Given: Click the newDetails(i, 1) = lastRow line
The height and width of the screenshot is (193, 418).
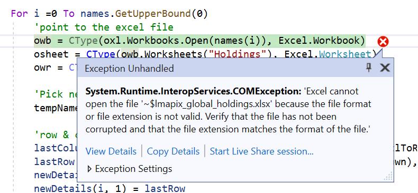Looking at the screenshot, I should (x=110, y=188).
